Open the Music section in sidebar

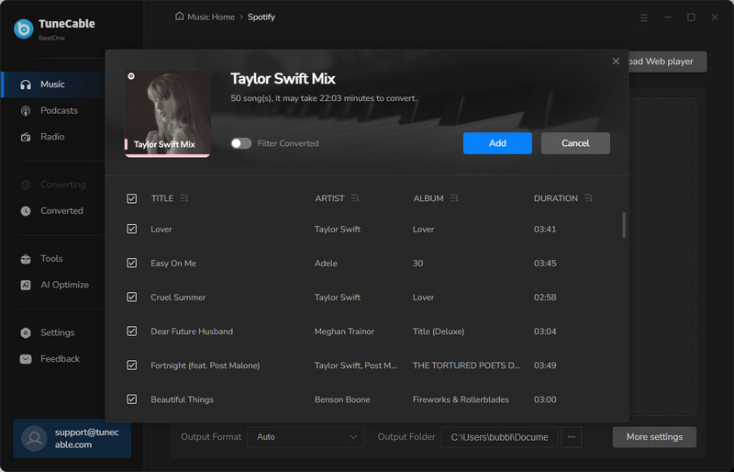tap(54, 84)
